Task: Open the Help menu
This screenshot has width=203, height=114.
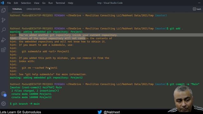Action: click(x=70, y=3)
